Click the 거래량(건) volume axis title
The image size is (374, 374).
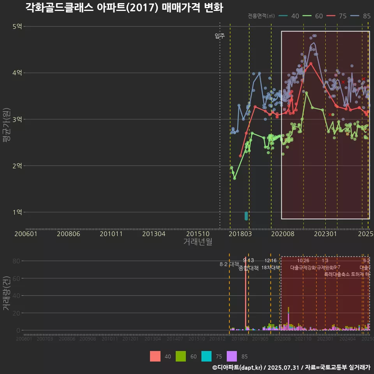[x=7, y=293]
